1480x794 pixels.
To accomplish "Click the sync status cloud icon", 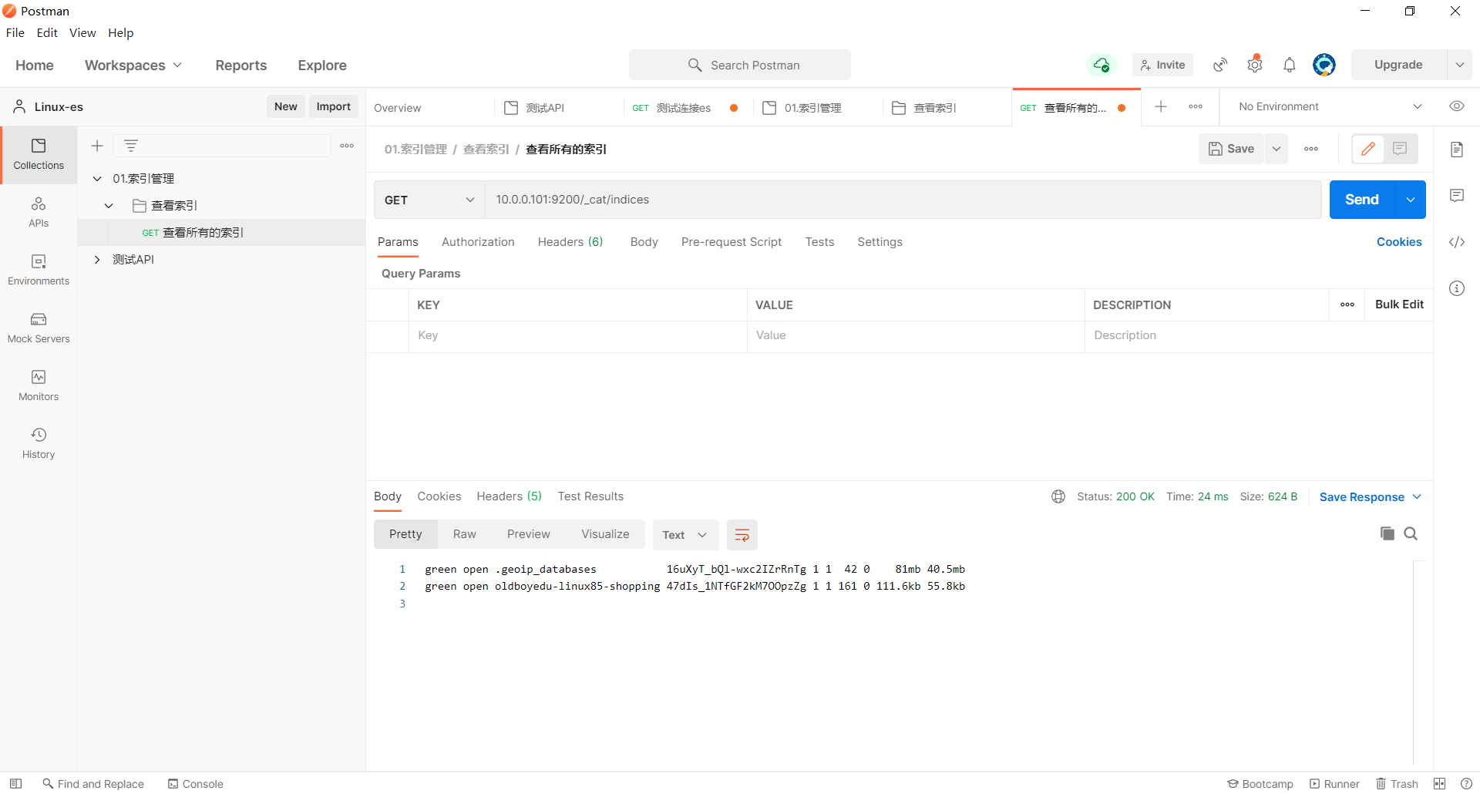I will [1102, 65].
